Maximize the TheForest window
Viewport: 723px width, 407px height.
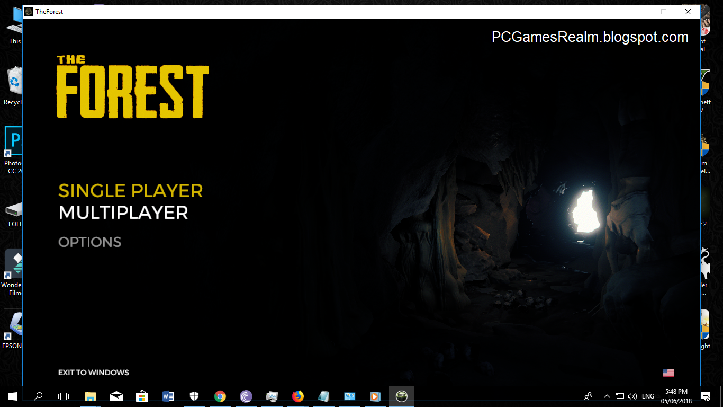click(664, 12)
